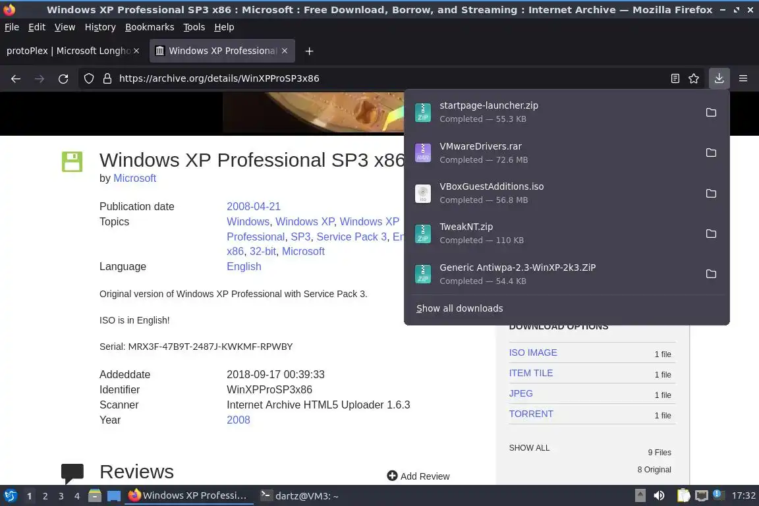Open the TweakNT.zip download
759x506 pixels.
coord(552,233)
